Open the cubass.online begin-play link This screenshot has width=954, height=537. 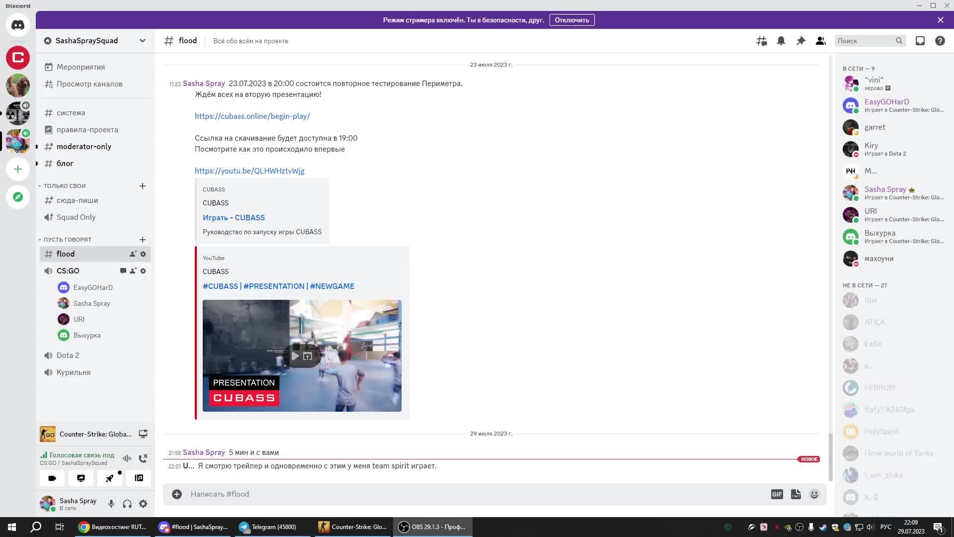[x=252, y=116]
